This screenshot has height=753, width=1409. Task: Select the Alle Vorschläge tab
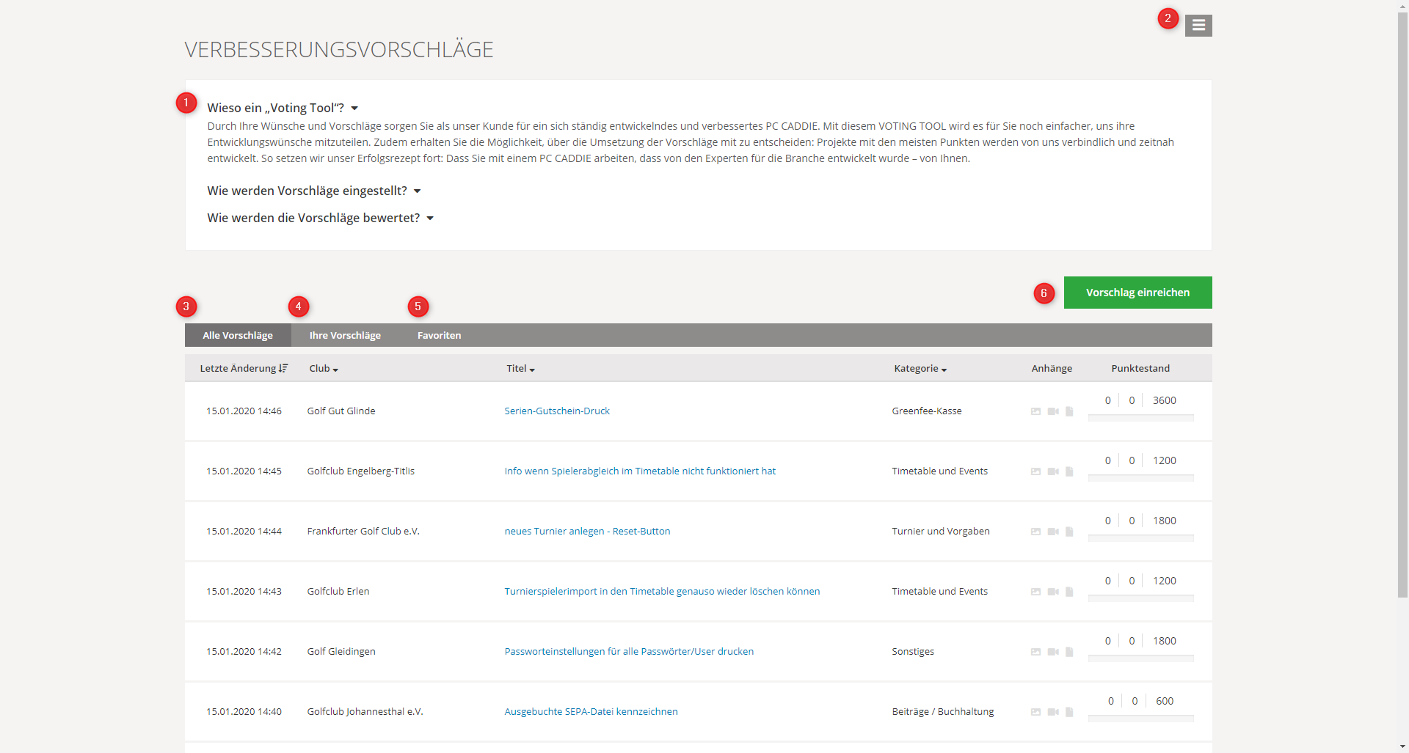[x=238, y=335]
